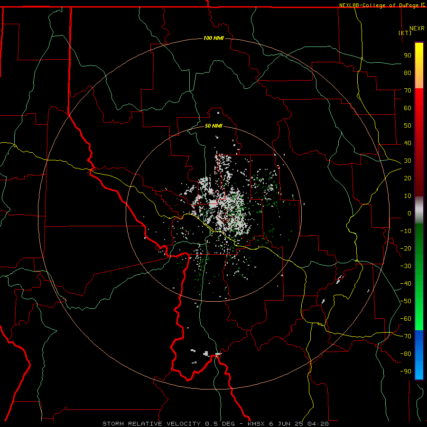Click the gray zero-velocity segment of color bar
The image size is (427, 427).
(x=419, y=210)
